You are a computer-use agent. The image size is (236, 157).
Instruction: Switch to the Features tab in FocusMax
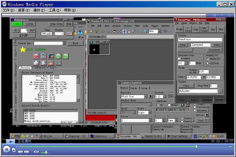207,100
